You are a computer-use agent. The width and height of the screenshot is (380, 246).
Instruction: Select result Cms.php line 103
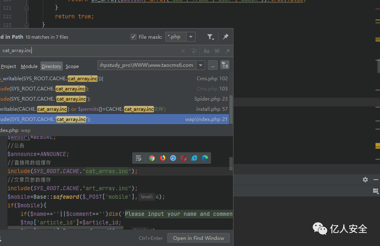(114, 89)
